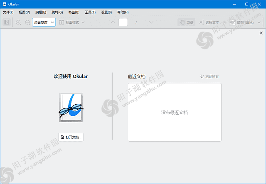Minimize the Okular window
The height and width of the screenshot is (184, 266).
point(234,4)
